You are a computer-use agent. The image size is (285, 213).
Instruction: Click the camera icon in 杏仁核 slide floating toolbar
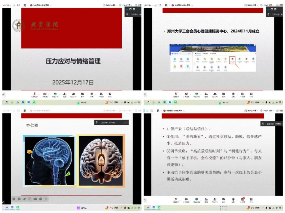pyautogui.click(x=35, y=199)
